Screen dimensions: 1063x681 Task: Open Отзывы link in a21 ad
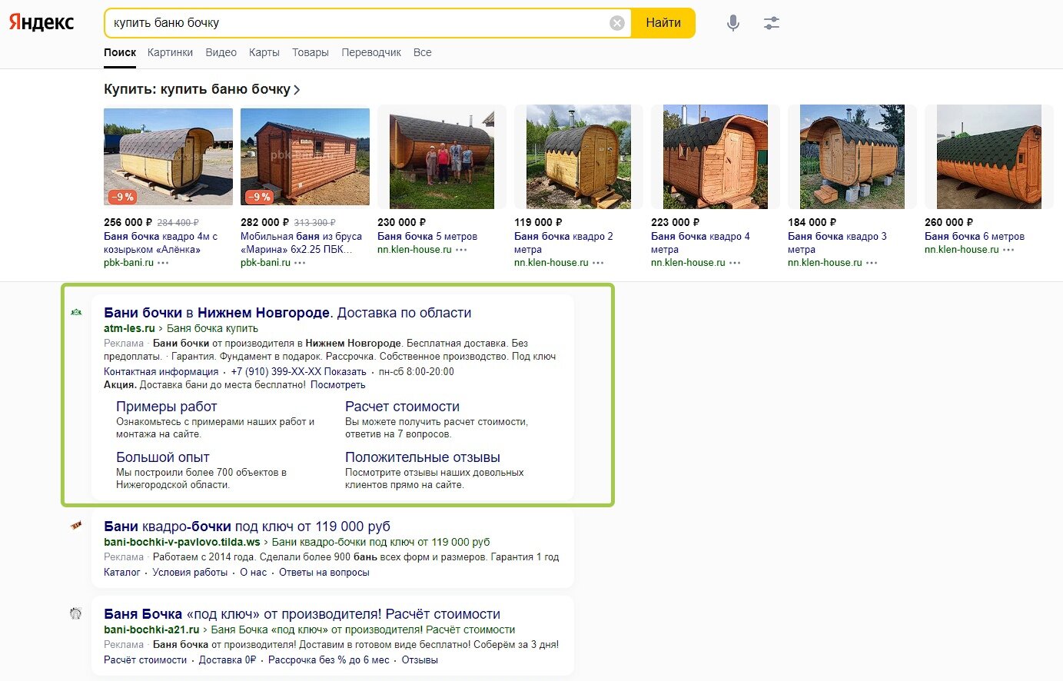(x=420, y=660)
